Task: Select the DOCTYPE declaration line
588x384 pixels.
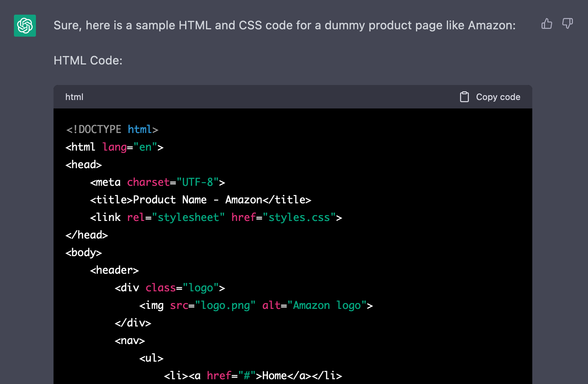Action: [x=112, y=129]
